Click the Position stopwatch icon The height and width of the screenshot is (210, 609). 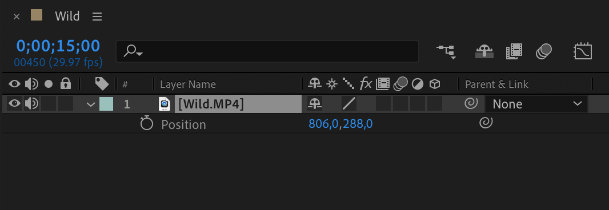[146, 124]
